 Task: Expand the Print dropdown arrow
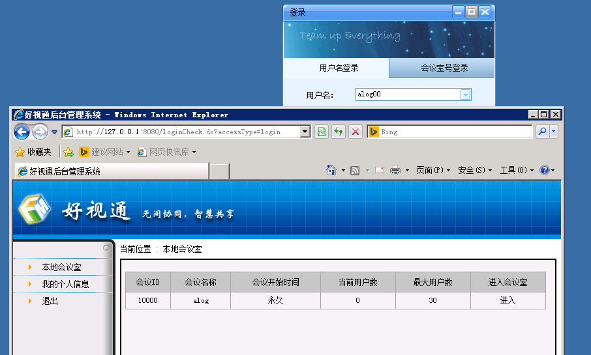[407, 171]
